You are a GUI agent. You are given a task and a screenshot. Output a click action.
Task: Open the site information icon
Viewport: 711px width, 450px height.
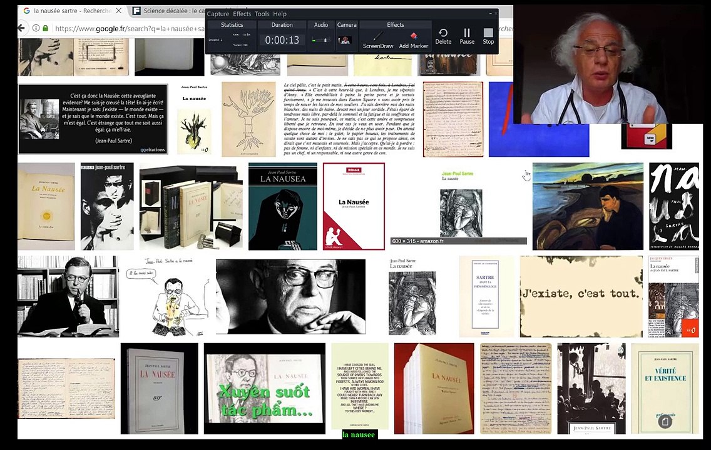click(36, 28)
